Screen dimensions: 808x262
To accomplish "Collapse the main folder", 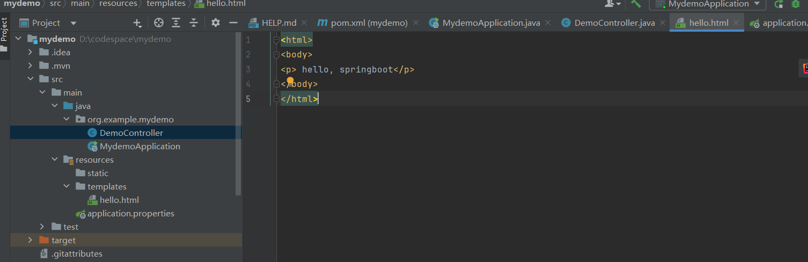I will [x=42, y=93].
